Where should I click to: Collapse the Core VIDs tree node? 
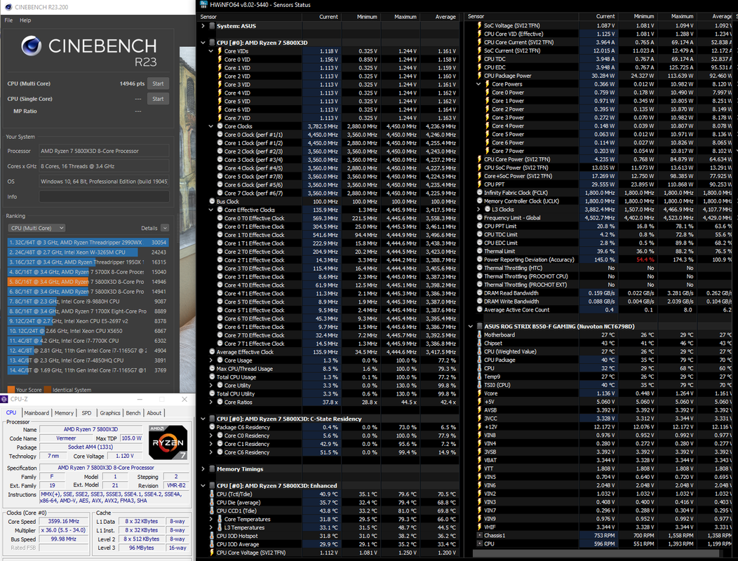[x=211, y=51]
